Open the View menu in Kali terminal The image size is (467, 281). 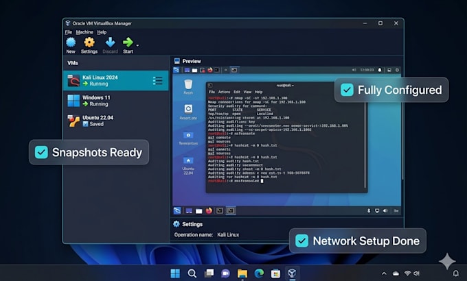(x=247, y=92)
